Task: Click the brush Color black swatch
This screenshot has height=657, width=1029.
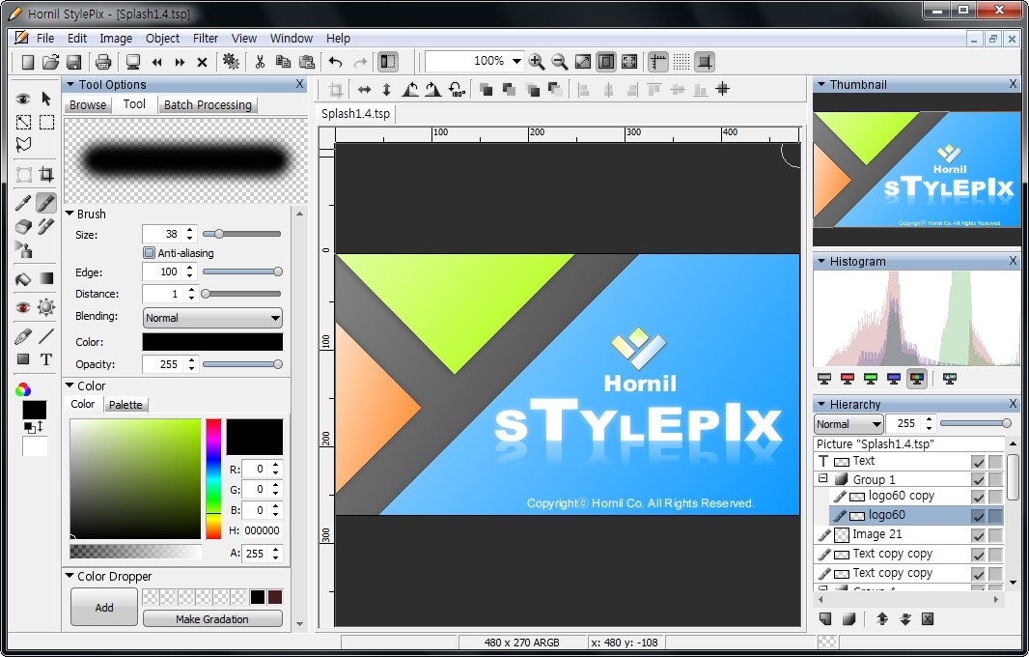Action: tap(212, 342)
